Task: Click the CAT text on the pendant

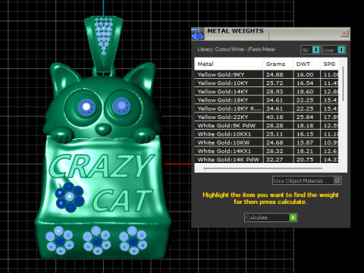Action: click(x=123, y=200)
